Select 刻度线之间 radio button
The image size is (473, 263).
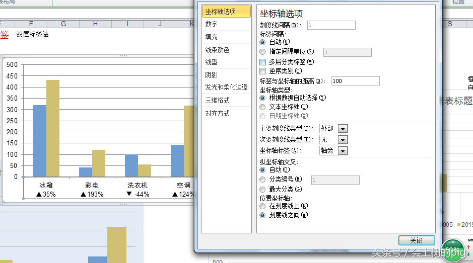coord(262,215)
